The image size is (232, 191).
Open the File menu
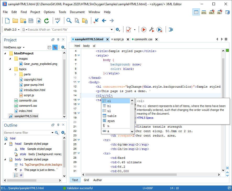coord(5,12)
